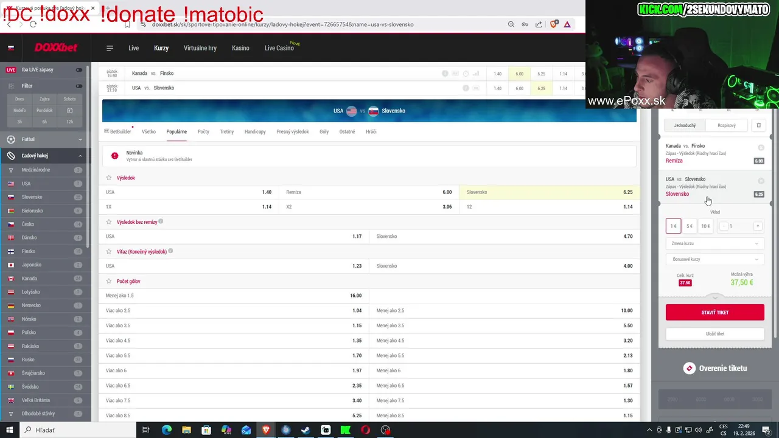The width and height of the screenshot is (779, 438).
Task: Open the Bonusové kurzy dropdown
Action: tap(714, 259)
